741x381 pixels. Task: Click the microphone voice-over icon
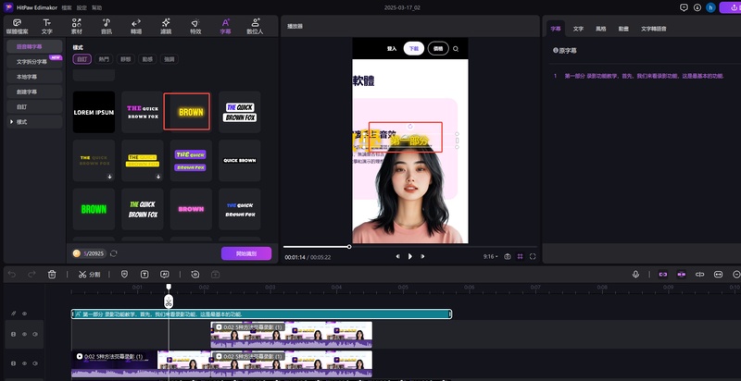pyautogui.click(x=635, y=274)
